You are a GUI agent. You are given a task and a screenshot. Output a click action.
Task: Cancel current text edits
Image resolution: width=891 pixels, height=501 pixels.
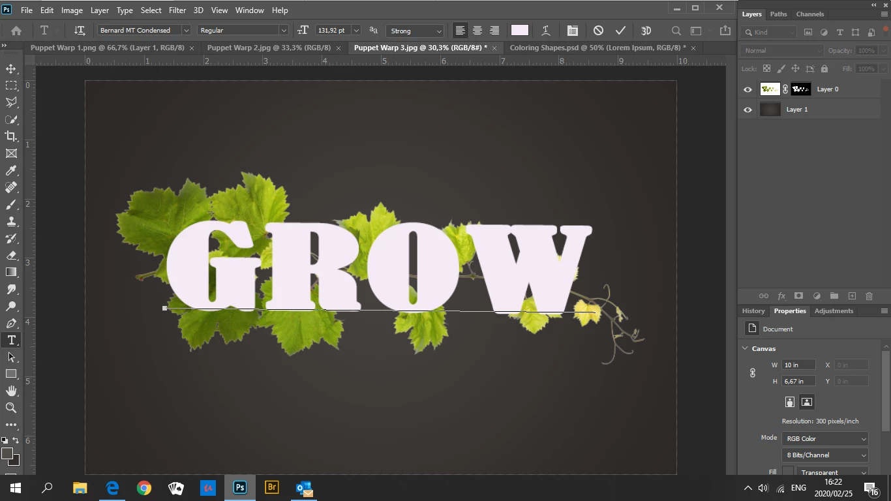tap(598, 30)
